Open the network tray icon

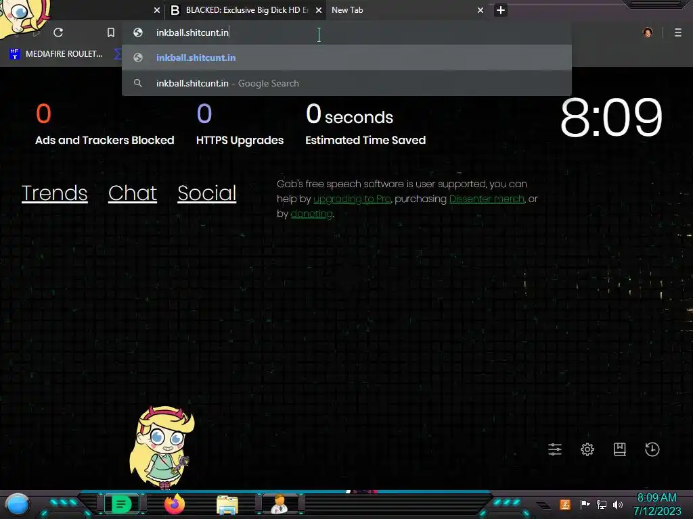(x=601, y=504)
